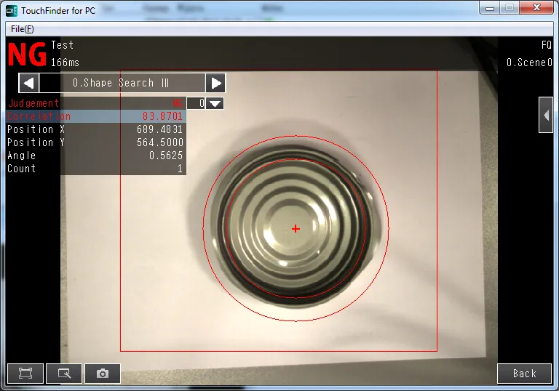559x391 pixels.
Task: Click the red NG judgement indicator
Action: 27,55
